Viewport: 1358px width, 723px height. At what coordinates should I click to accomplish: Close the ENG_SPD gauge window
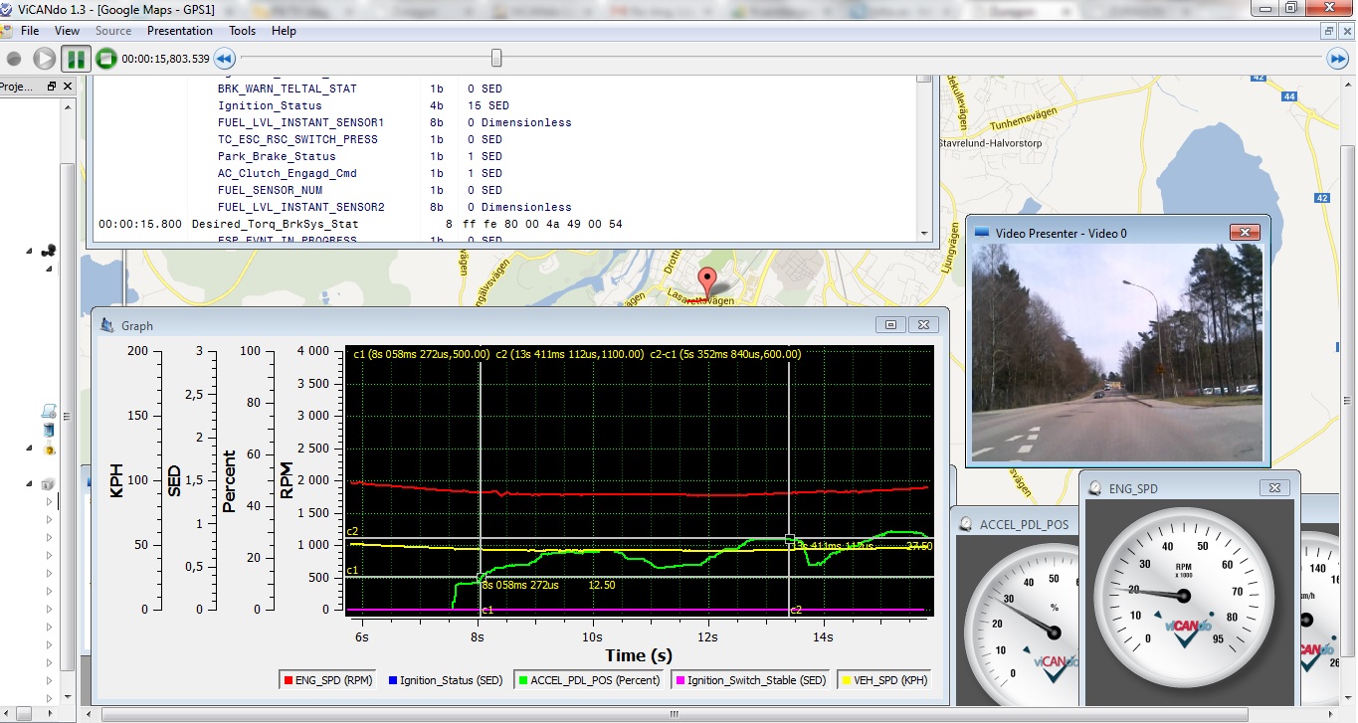coord(1274,487)
